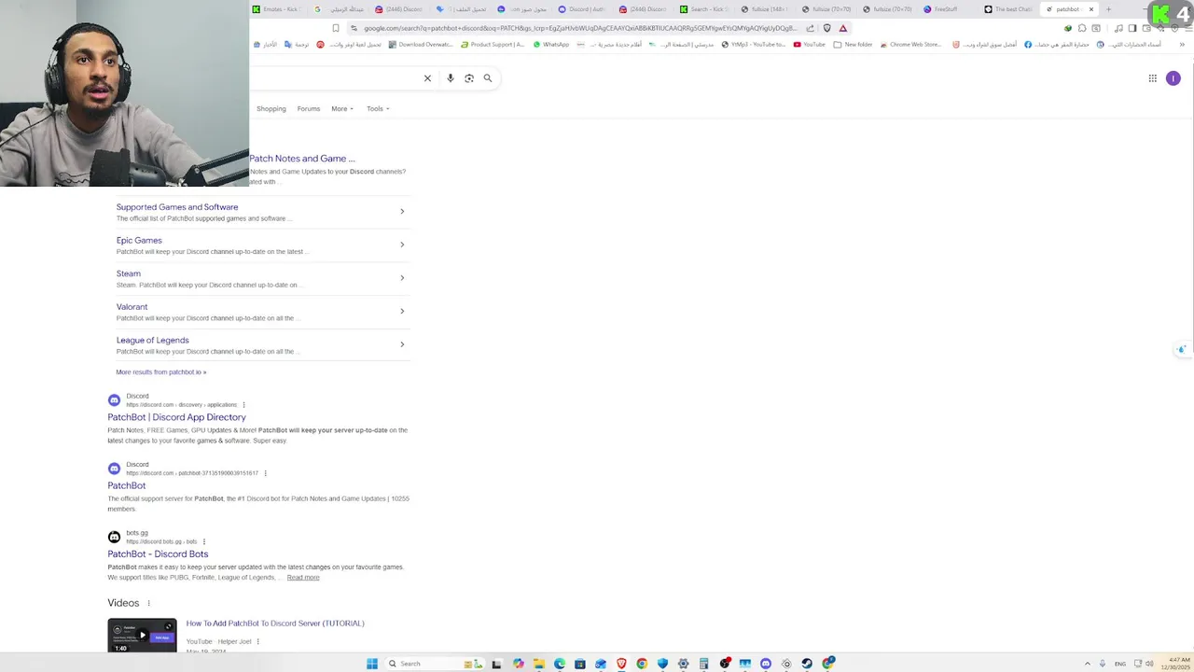Expand the Tools dropdown
1194x672 pixels.
pos(378,108)
